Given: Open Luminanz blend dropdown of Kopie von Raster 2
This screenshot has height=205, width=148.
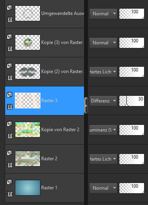Looking at the screenshot, I should pyautogui.click(x=103, y=130).
